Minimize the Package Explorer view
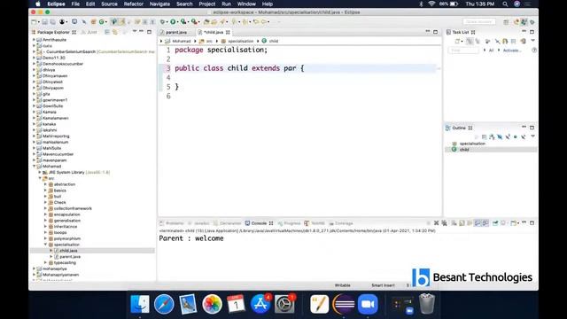This screenshot has height=319, width=567. tap(142, 32)
